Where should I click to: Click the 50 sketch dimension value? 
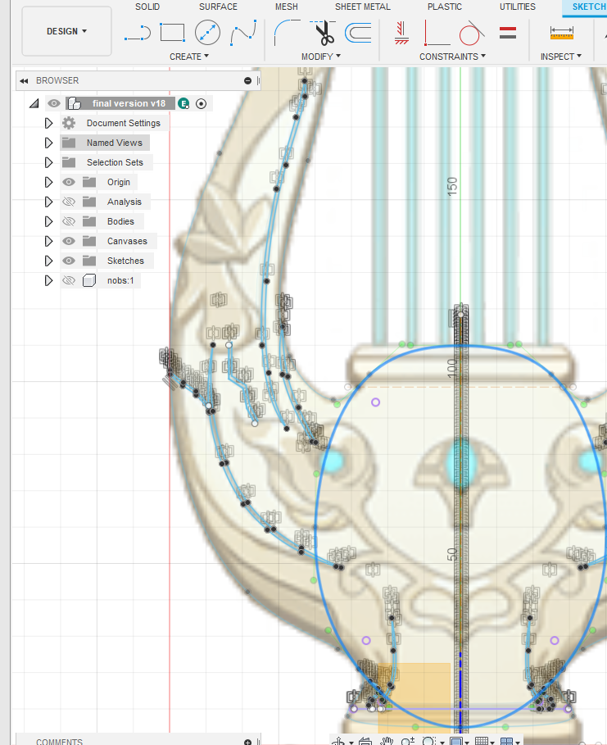tap(452, 554)
